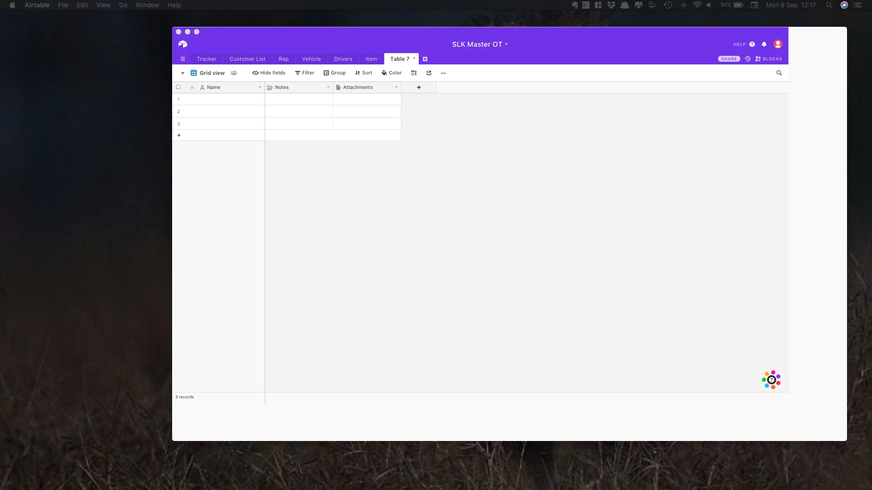Tick the select all records checkbox

pos(178,87)
